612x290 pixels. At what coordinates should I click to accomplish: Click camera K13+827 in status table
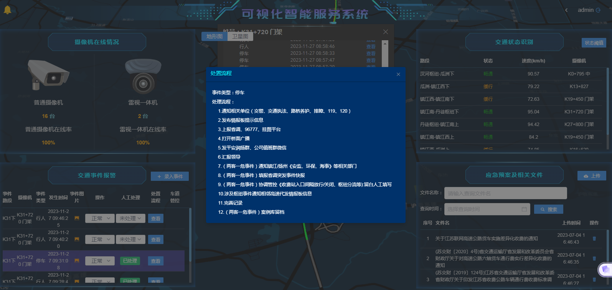click(x=579, y=86)
